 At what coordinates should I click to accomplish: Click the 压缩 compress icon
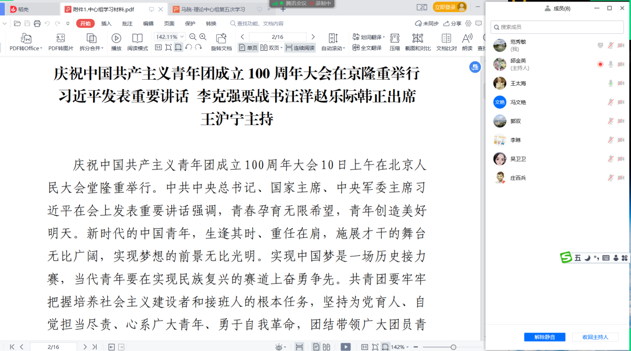[394, 38]
